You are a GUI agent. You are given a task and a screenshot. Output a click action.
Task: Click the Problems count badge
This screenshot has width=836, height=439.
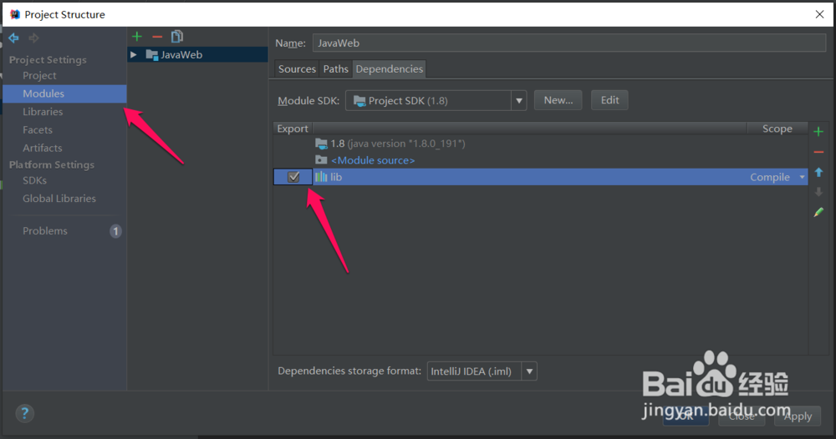(115, 231)
